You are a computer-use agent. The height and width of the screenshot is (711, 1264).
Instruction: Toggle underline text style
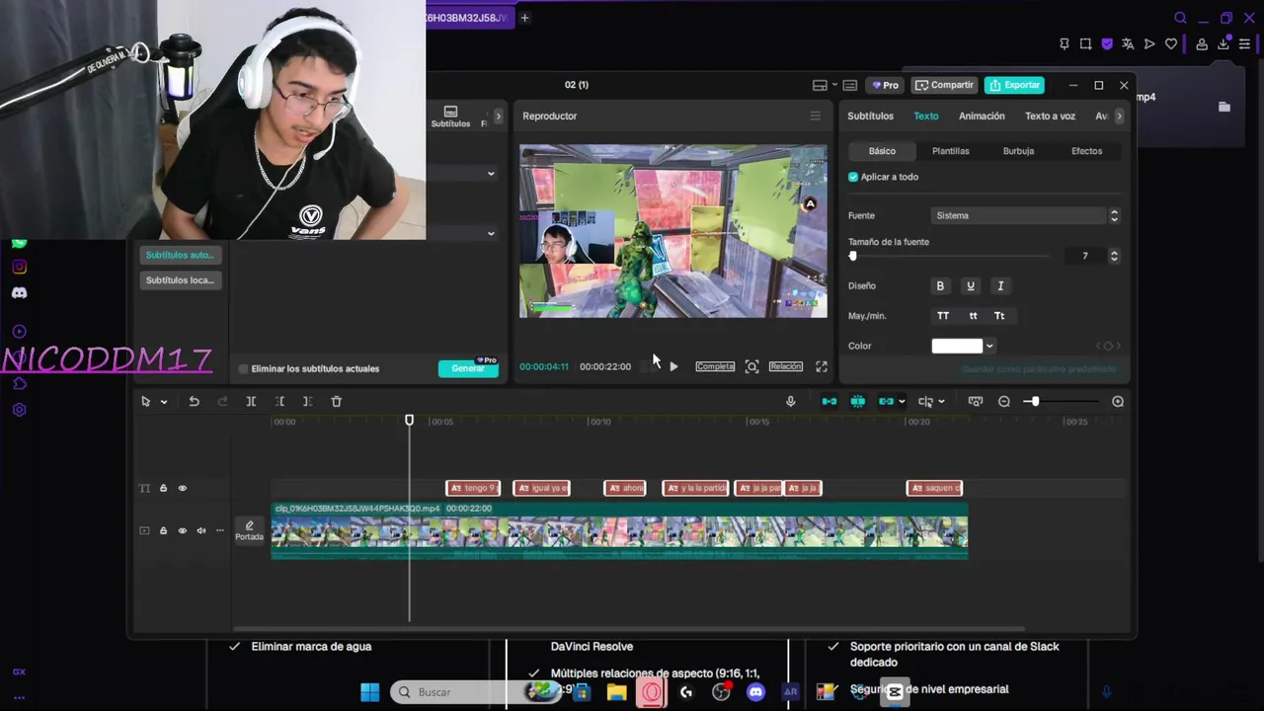coord(971,285)
